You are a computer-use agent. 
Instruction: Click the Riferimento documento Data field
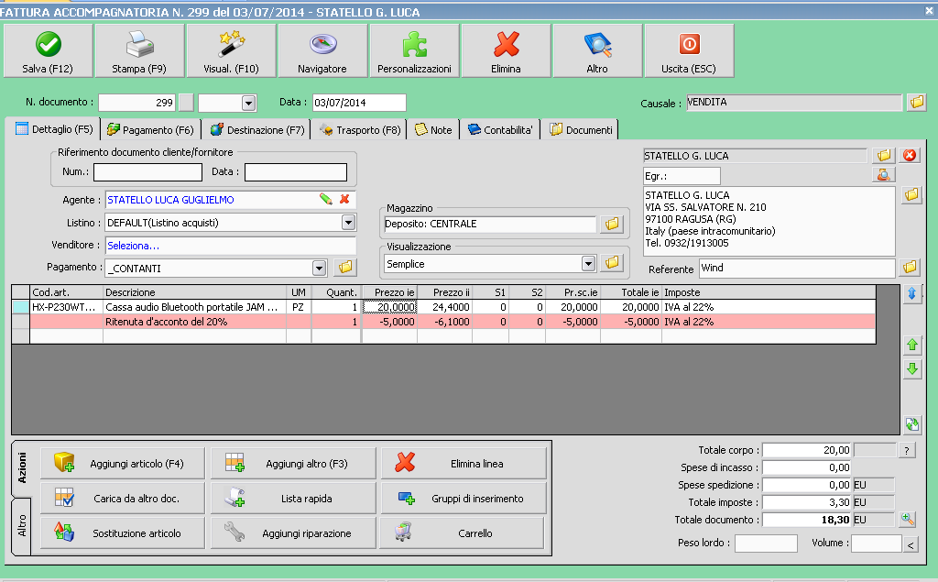[296, 171]
